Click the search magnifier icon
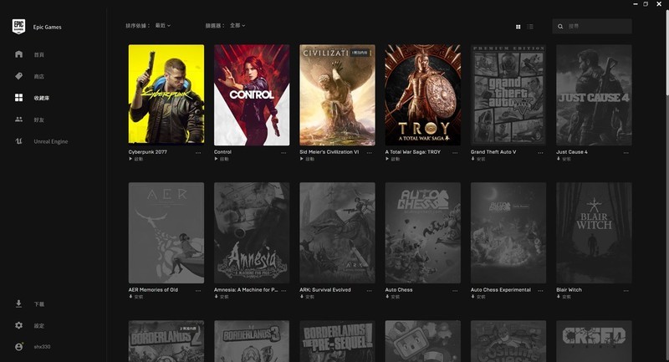 (560, 27)
